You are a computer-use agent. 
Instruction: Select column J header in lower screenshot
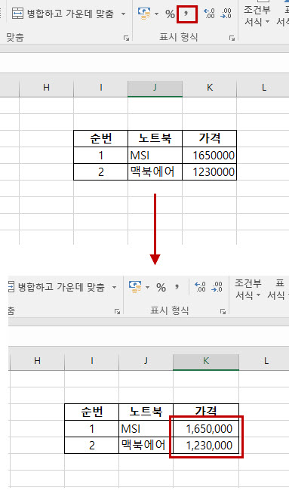(146, 361)
